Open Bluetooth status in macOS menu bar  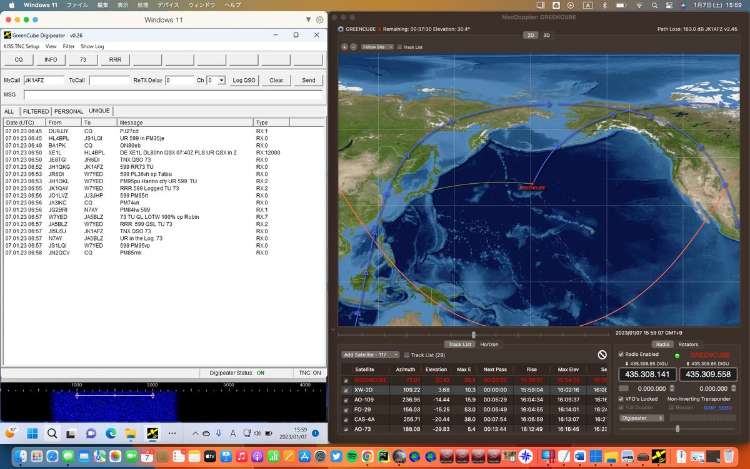point(604,5)
